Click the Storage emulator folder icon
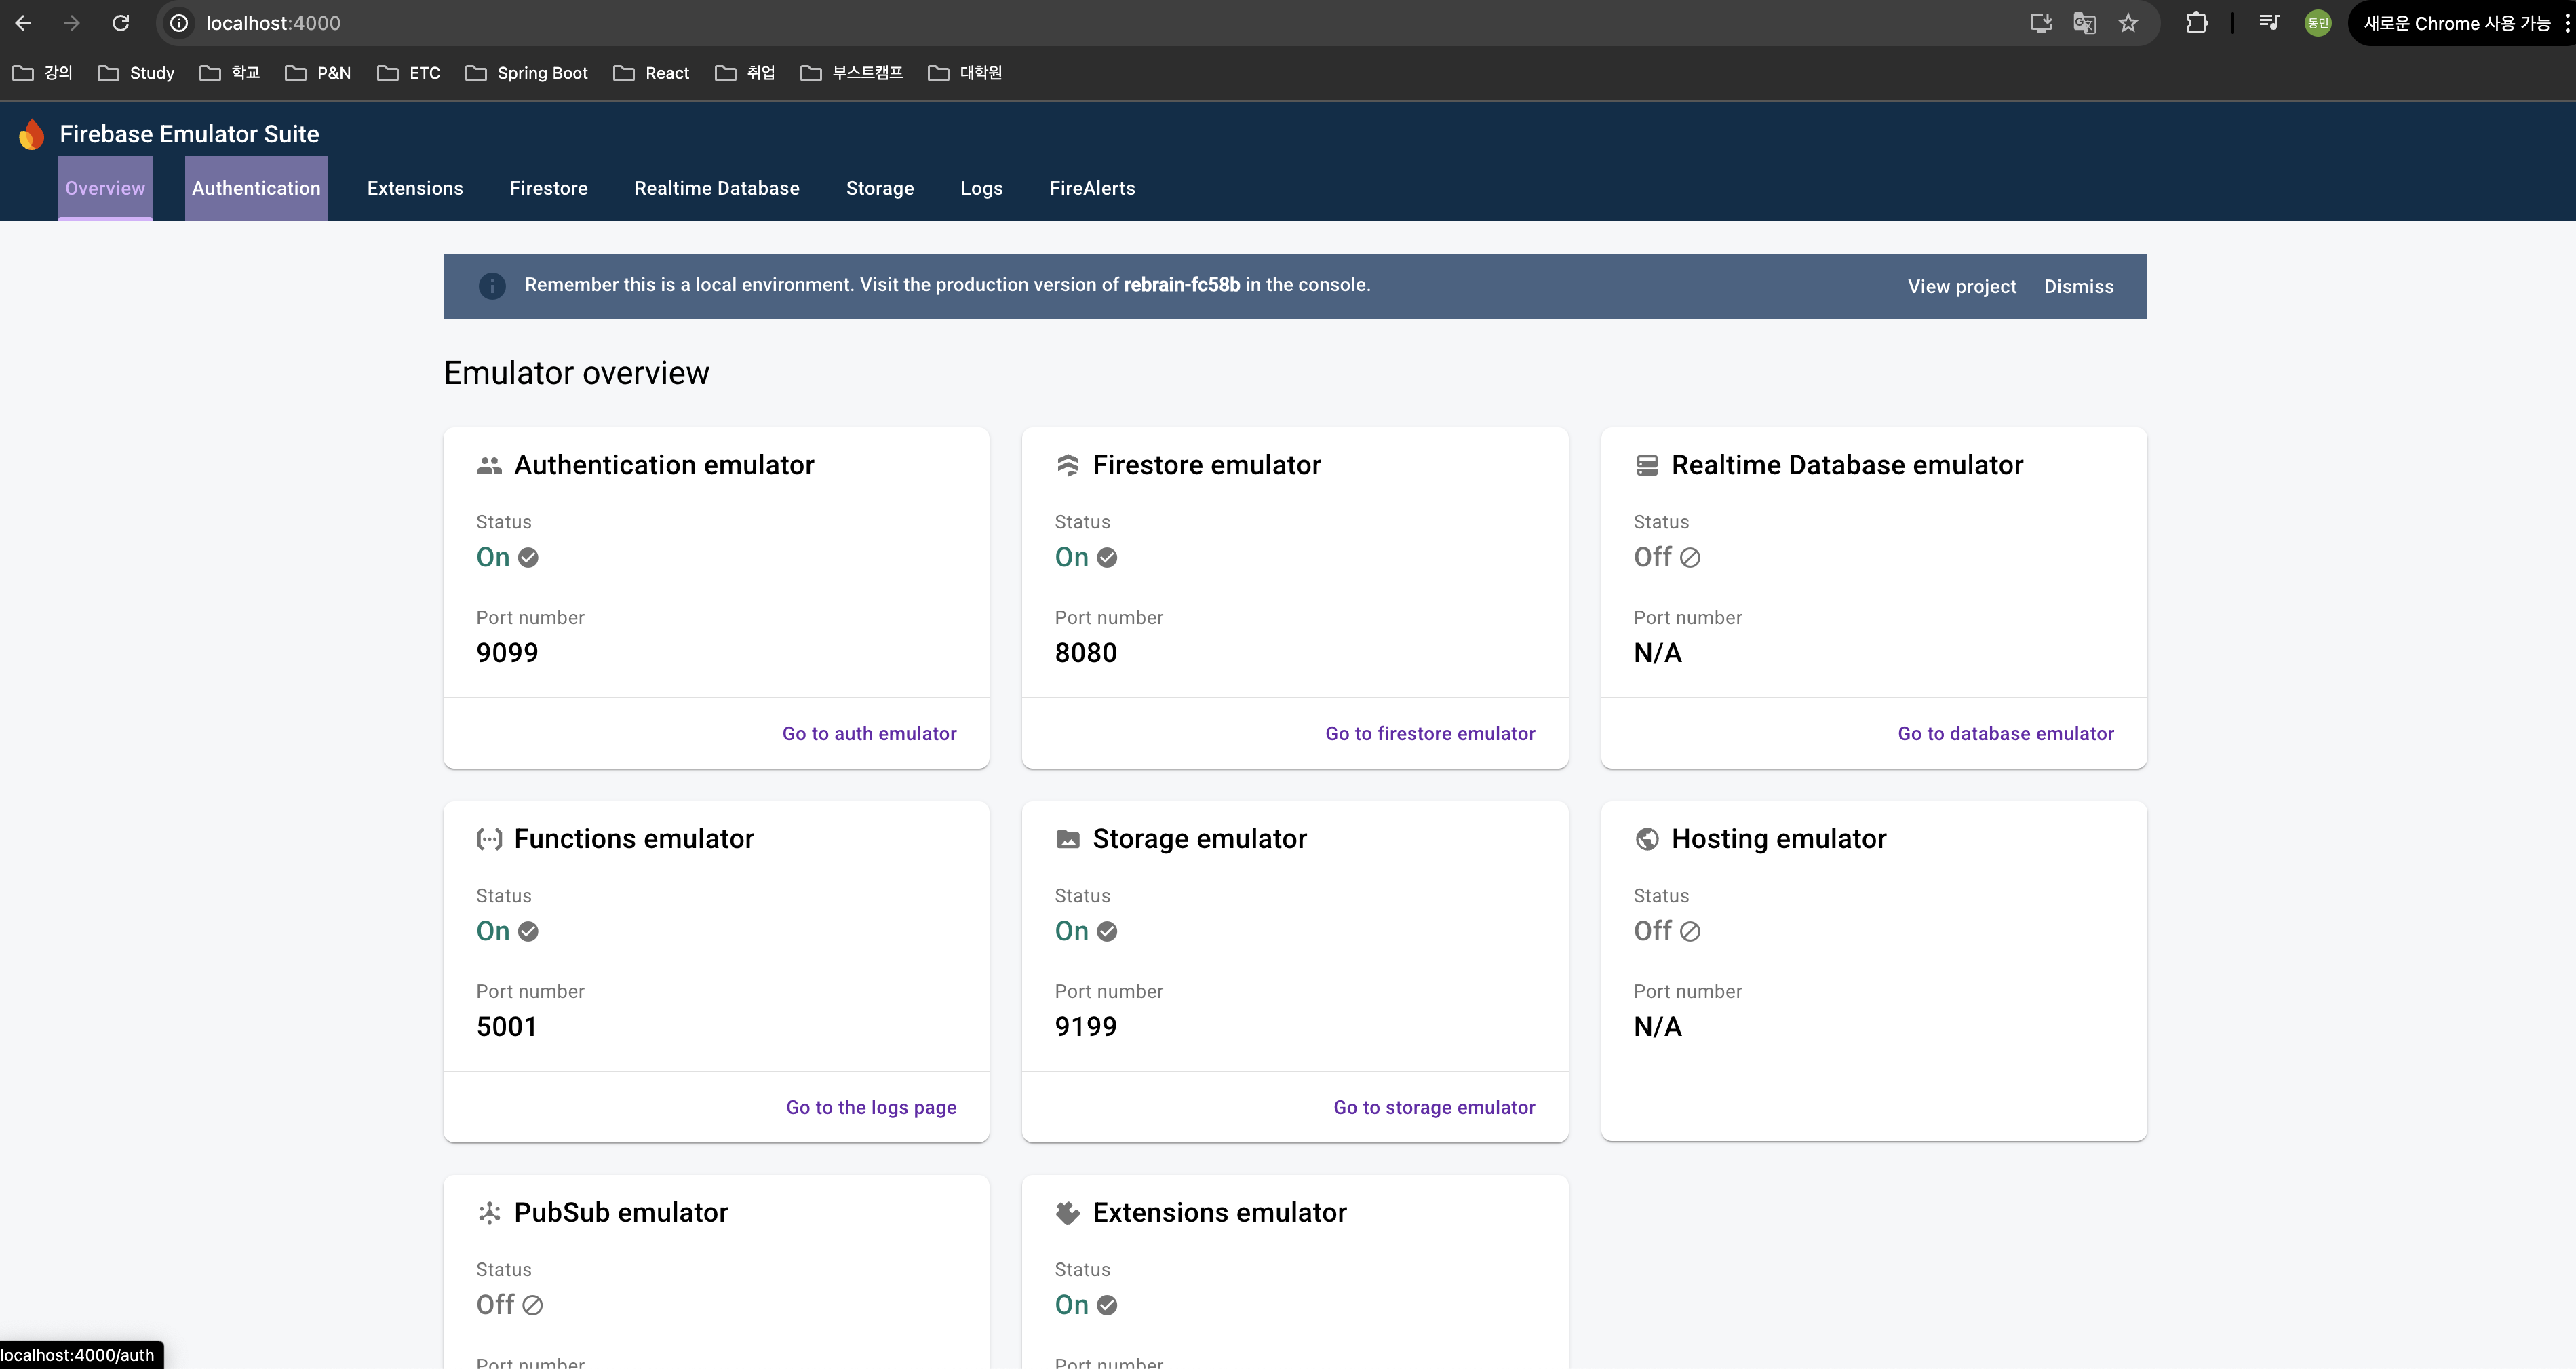The width and height of the screenshot is (2576, 1369). tap(1068, 839)
